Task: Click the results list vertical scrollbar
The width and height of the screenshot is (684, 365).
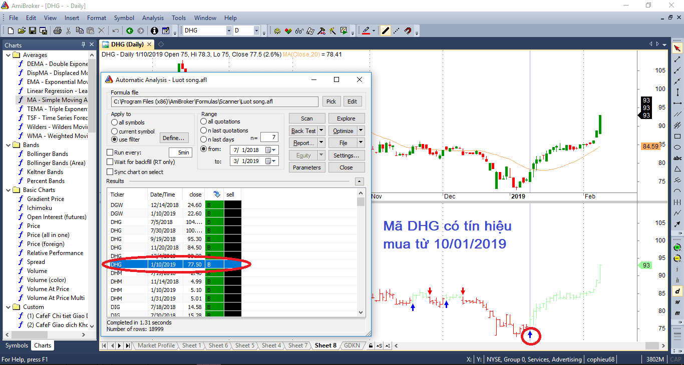Action: point(361,252)
